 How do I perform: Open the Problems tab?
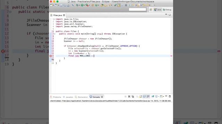coord(55,97)
